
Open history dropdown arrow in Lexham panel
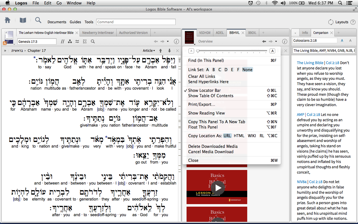pyautogui.click(x=168, y=41)
